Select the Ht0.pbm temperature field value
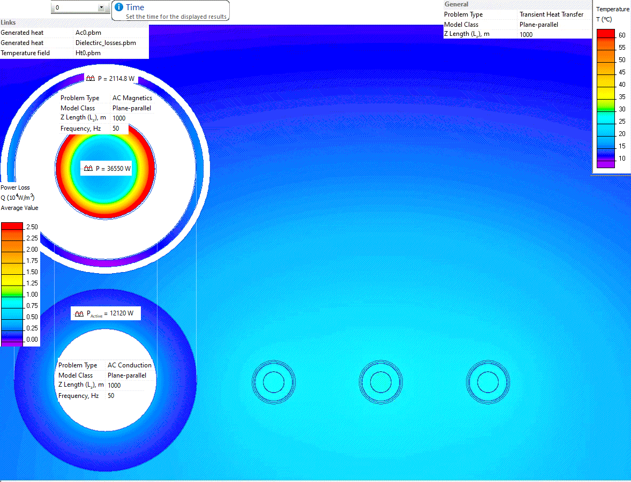631x482 pixels. click(x=88, y=52)
